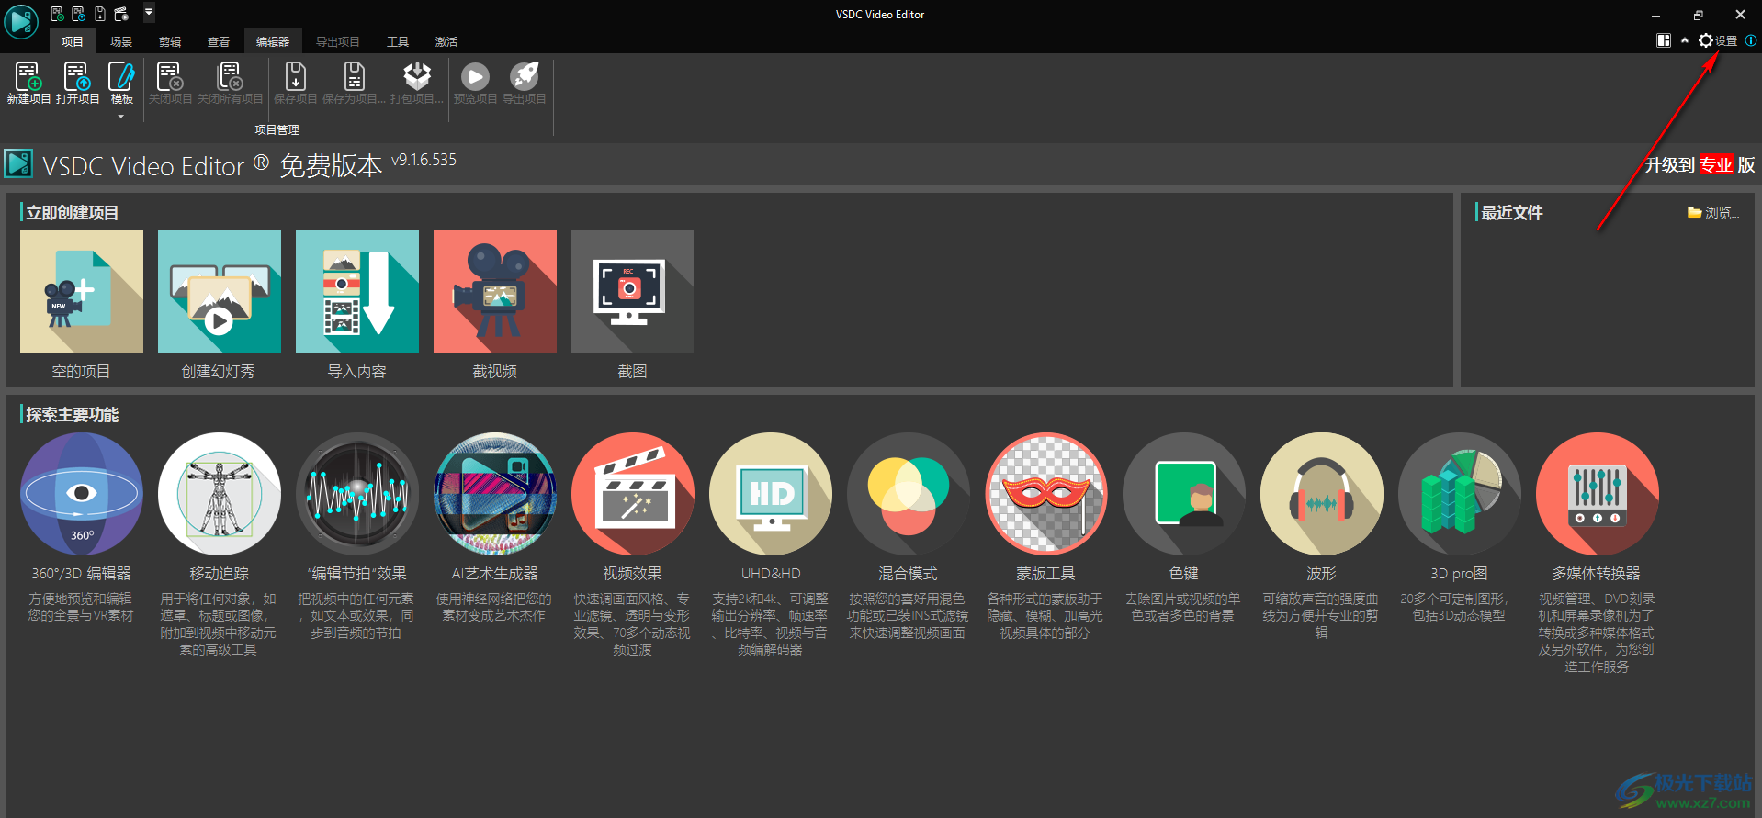Click the 关闭所有项目 ribbon icon
The height and width of the screenshot is (818, 1762).
coord(230,76)
